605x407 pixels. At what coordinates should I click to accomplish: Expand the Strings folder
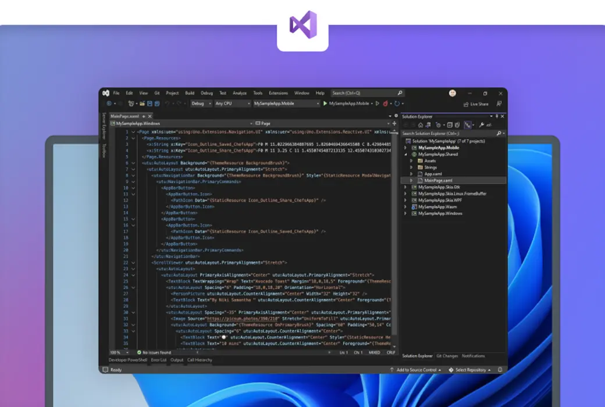click(x=411, y=167)
